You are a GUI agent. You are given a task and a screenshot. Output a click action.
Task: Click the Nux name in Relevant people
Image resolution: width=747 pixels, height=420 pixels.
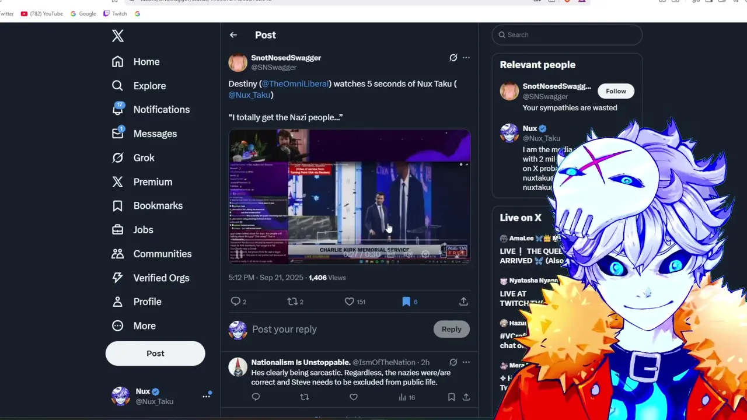[530, 128]
